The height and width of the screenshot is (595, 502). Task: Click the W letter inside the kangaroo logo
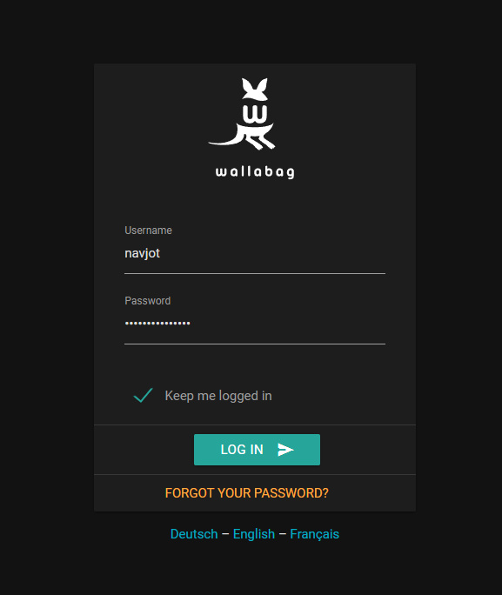[255, 113]
